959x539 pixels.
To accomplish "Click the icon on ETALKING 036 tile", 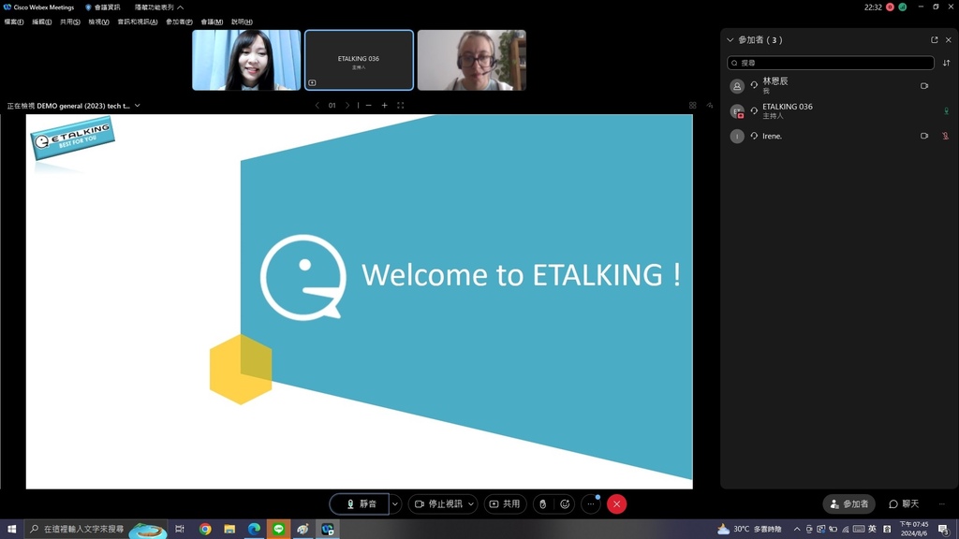I will coord(312,82).
